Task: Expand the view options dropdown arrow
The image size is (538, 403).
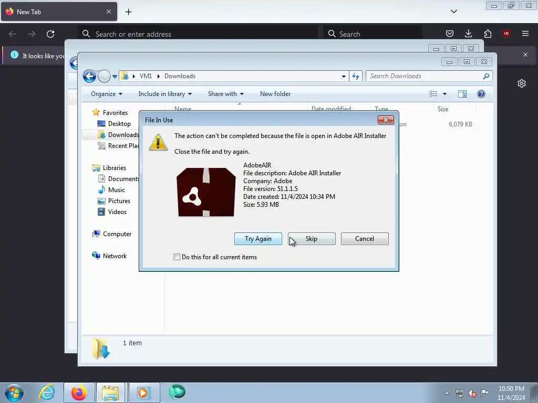Action: pos(444,94)
